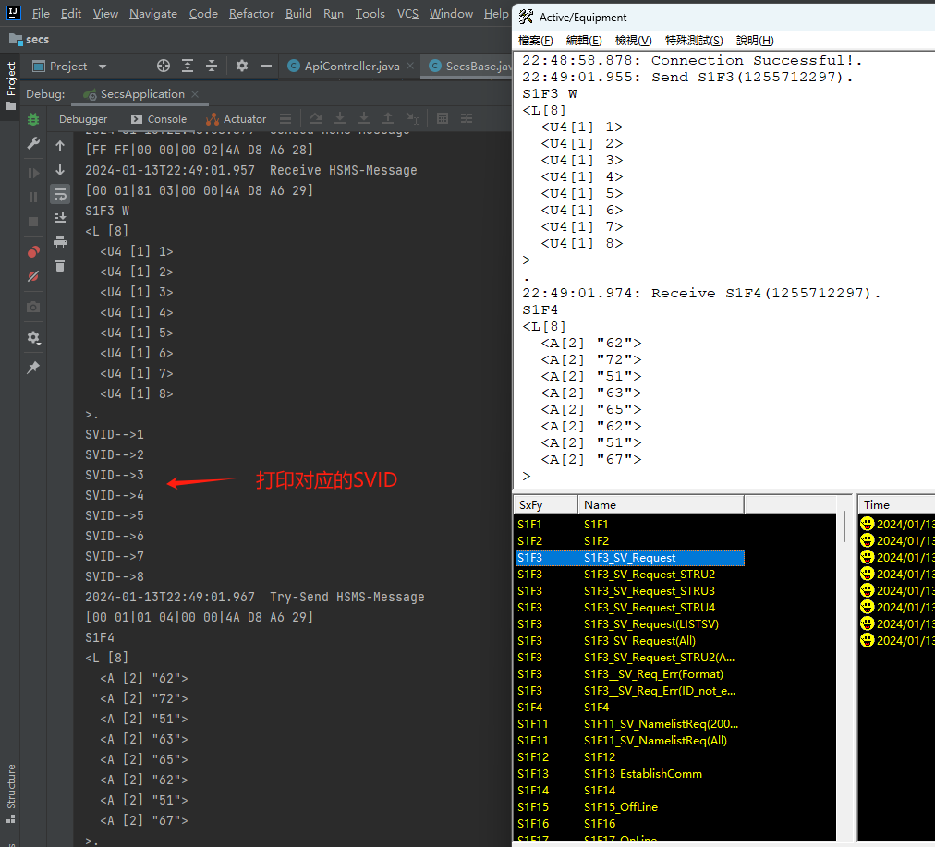Click the Step Into debugger icon
935x847 pixels.
coord(340,118)
